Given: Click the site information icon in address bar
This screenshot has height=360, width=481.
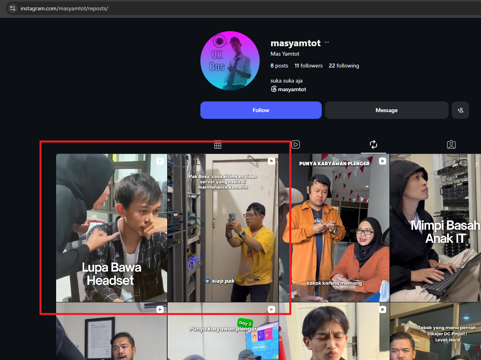Looking at the screenshot, I should click(x=13, y=8).
